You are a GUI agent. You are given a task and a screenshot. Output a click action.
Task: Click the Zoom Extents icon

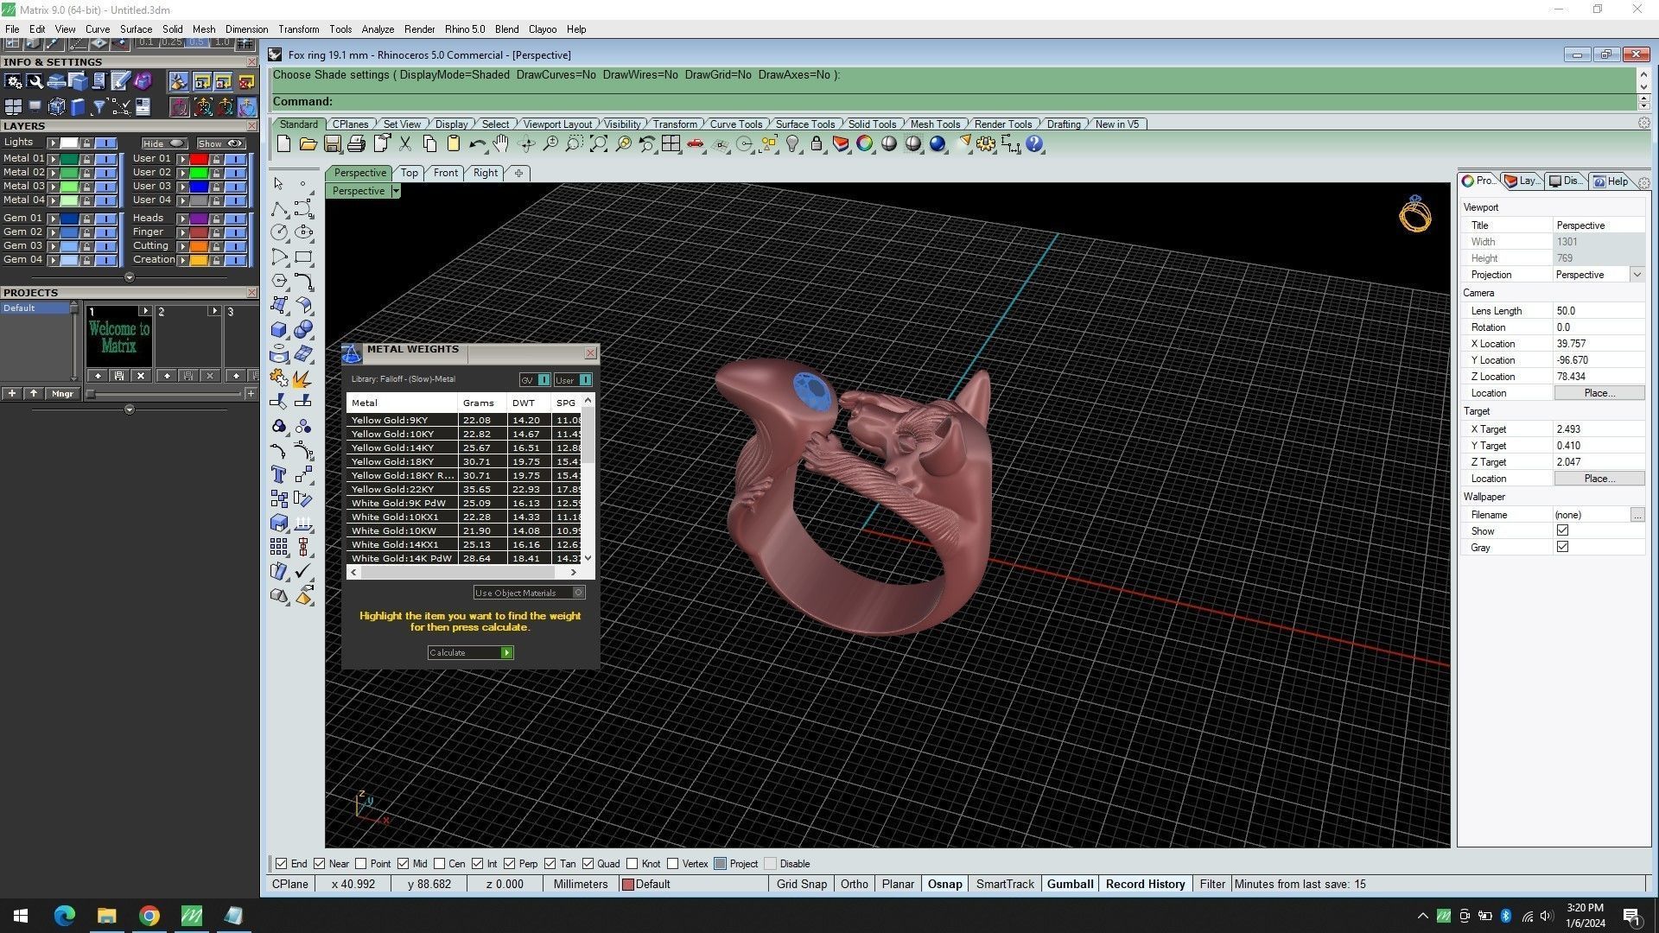[598, 144]
